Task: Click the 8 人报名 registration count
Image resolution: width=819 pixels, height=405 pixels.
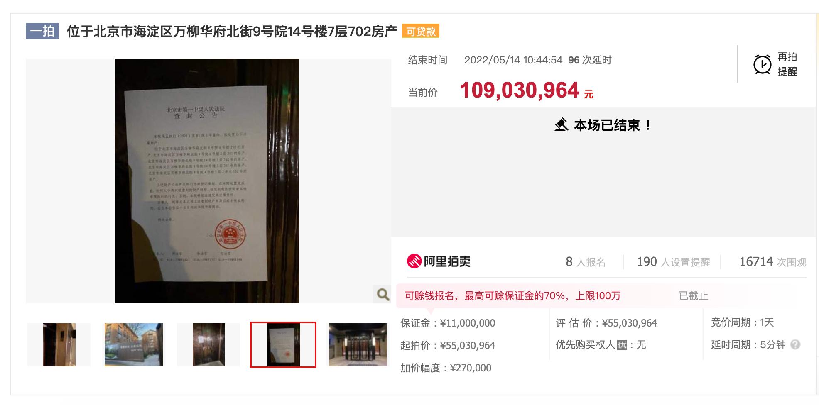Action: (x=585, y=262)
